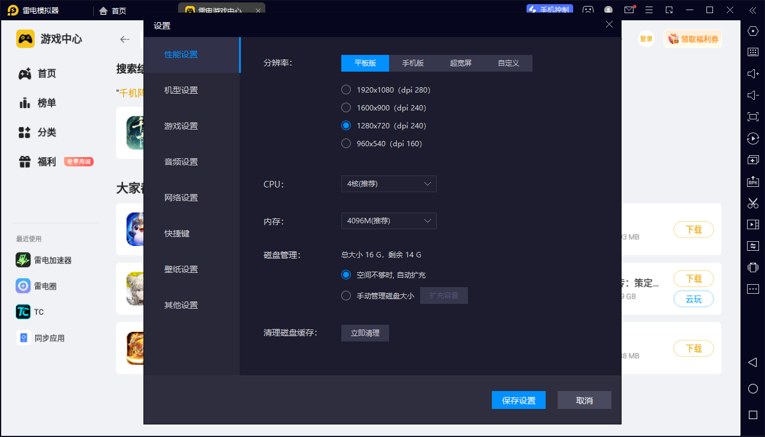The width and height of the screenshot is (765, 437).
Task: Open the sync/transfer arrows sidebar icon
Action: pyautogui.click(x=753, y=246)
